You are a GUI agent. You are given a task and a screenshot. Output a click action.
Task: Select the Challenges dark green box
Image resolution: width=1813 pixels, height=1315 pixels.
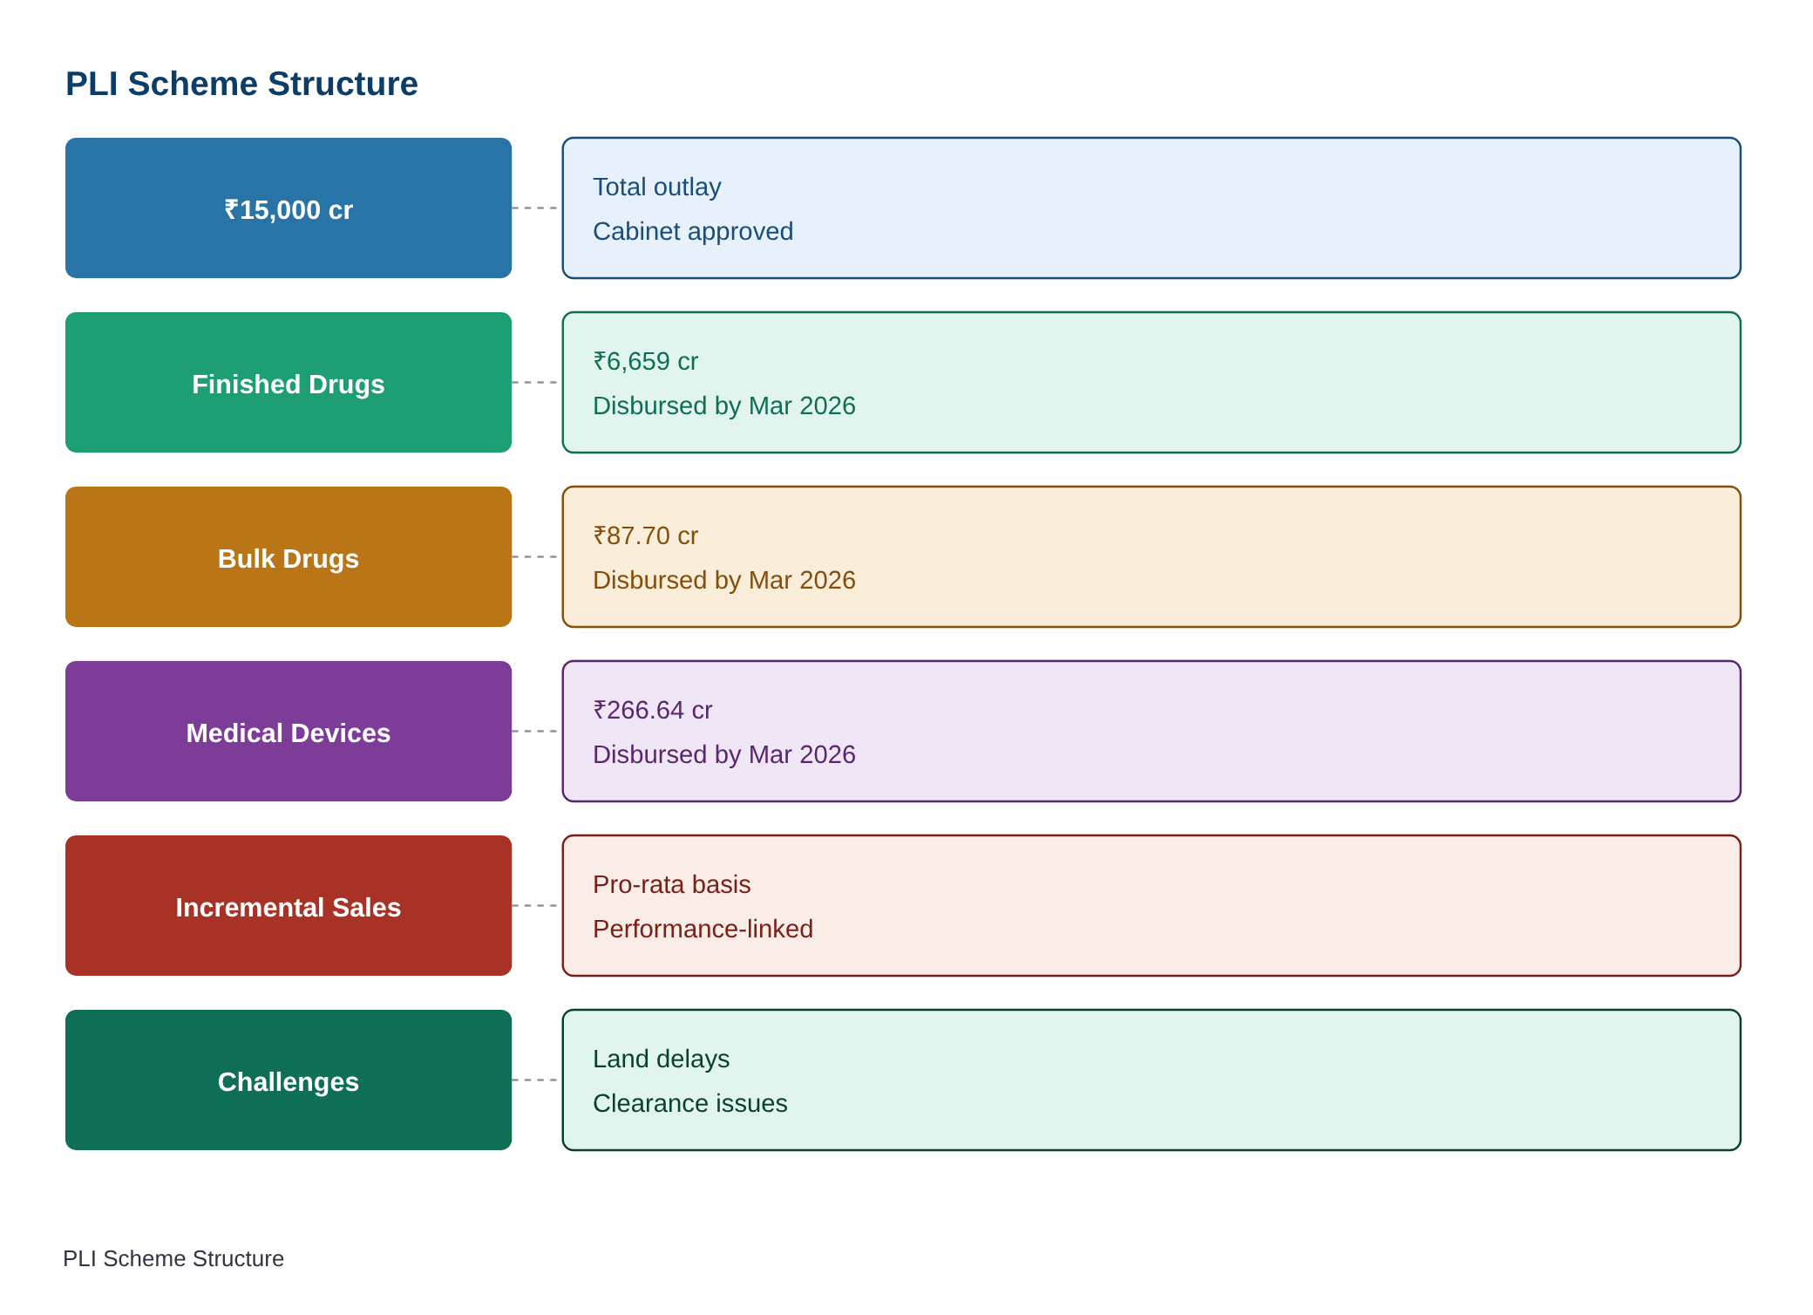tap(289, 1080)
